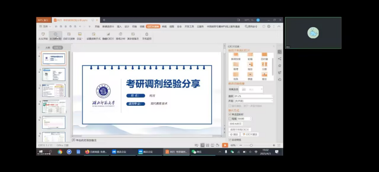Click the 应用于所有幻灯片 button
The image size is (379, 172).
pos(240,130)
